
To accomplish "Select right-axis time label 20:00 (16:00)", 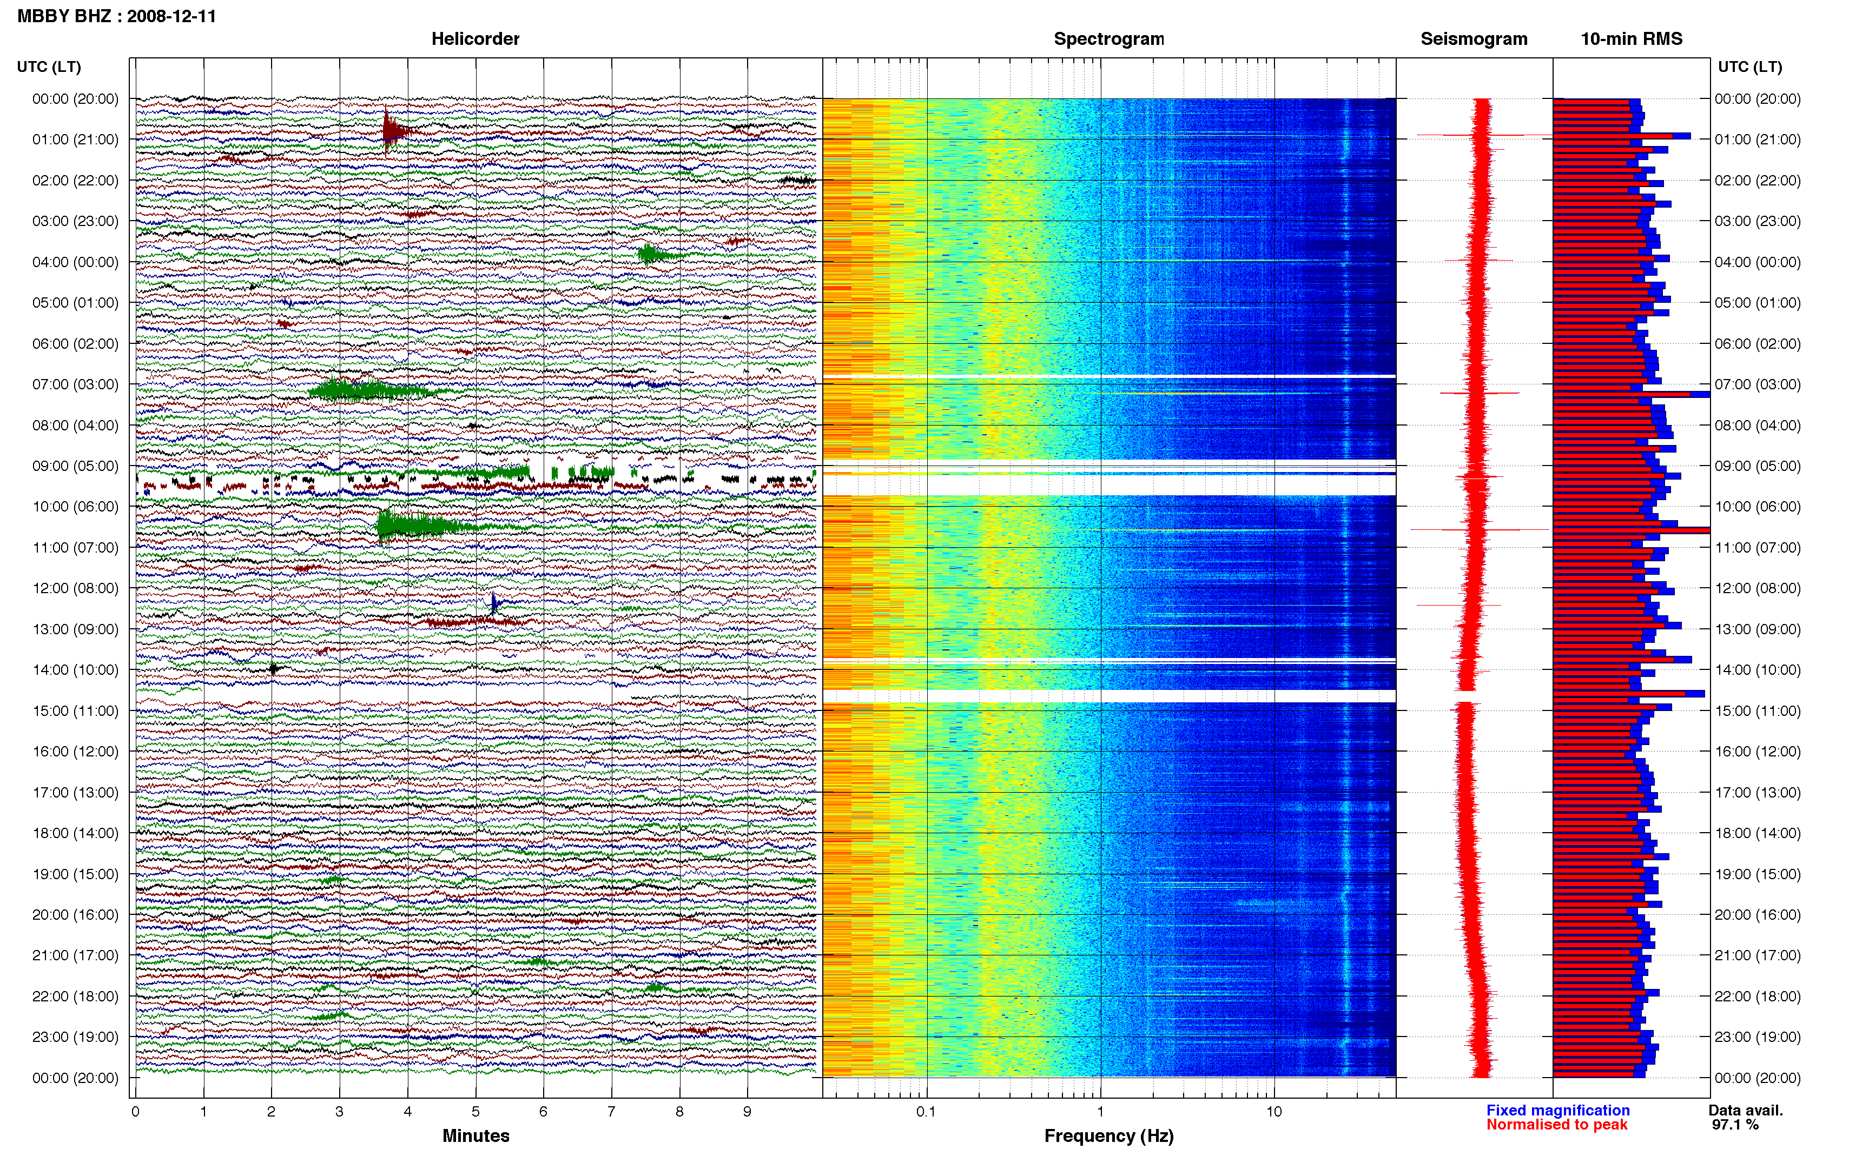I will (x=1757, y=914).
